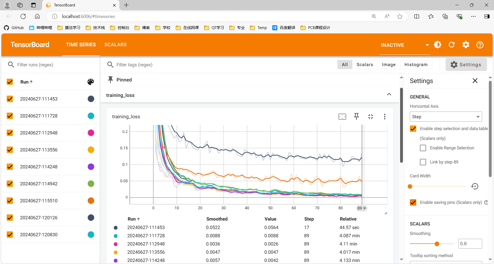Change color swatch of run 20240627-112948
This screenshot has height=264, width=494.
click(91, 133)
